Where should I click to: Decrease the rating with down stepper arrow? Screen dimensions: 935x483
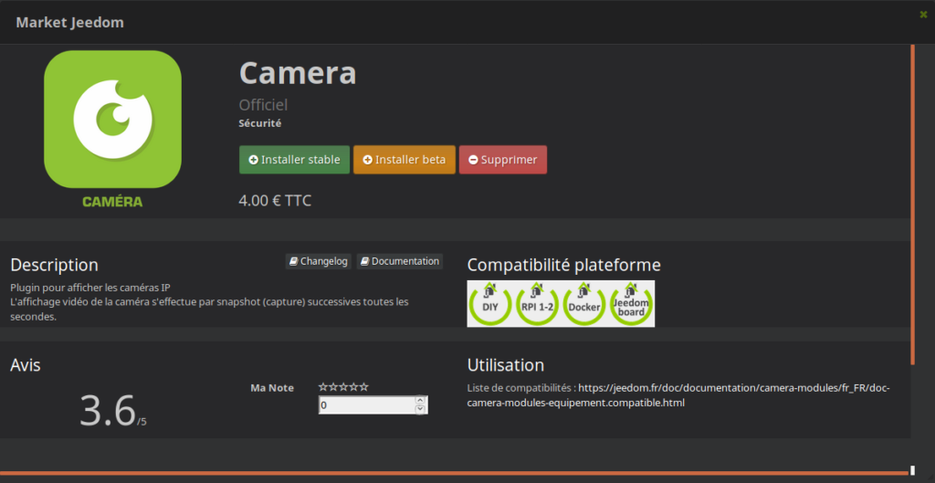420,409
